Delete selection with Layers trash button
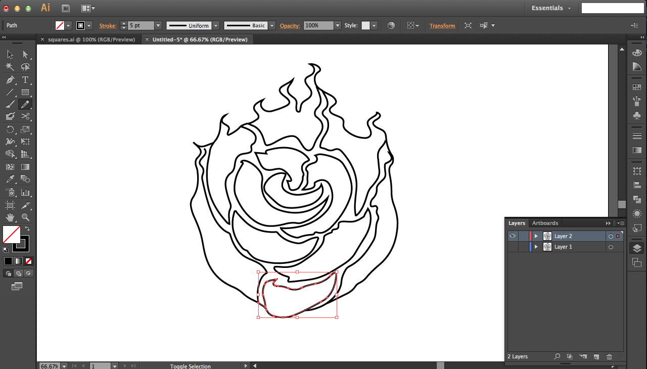647x369 pixels. pos(609,356)
